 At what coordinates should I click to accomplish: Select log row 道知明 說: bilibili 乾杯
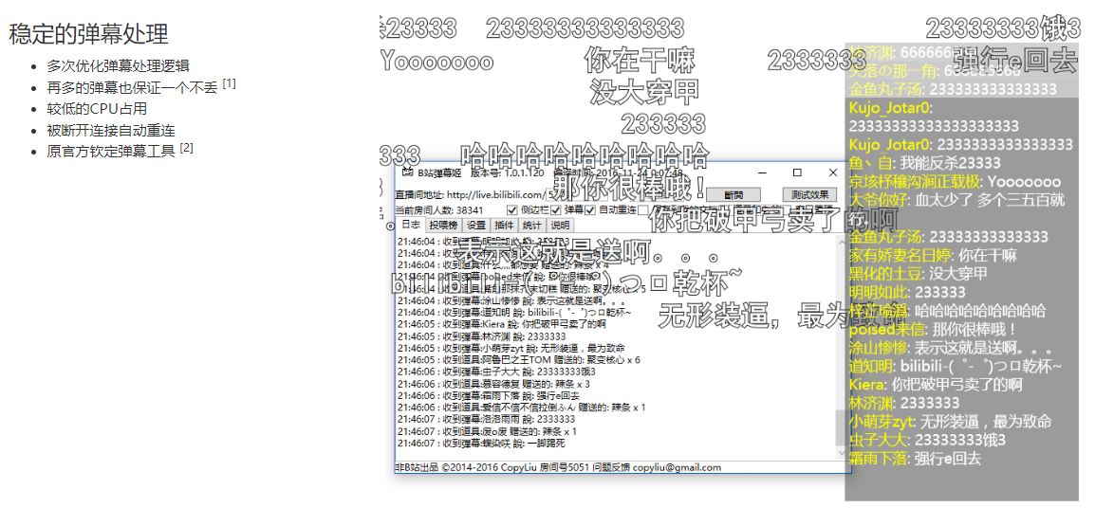point(514,313)
